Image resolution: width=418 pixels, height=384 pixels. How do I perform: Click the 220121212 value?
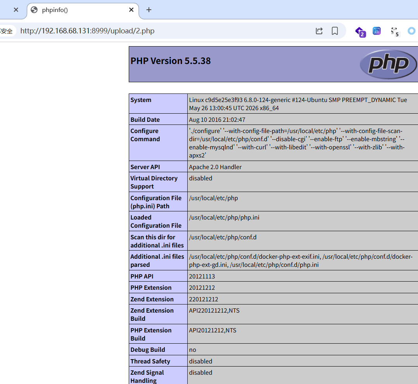point(204,299)
